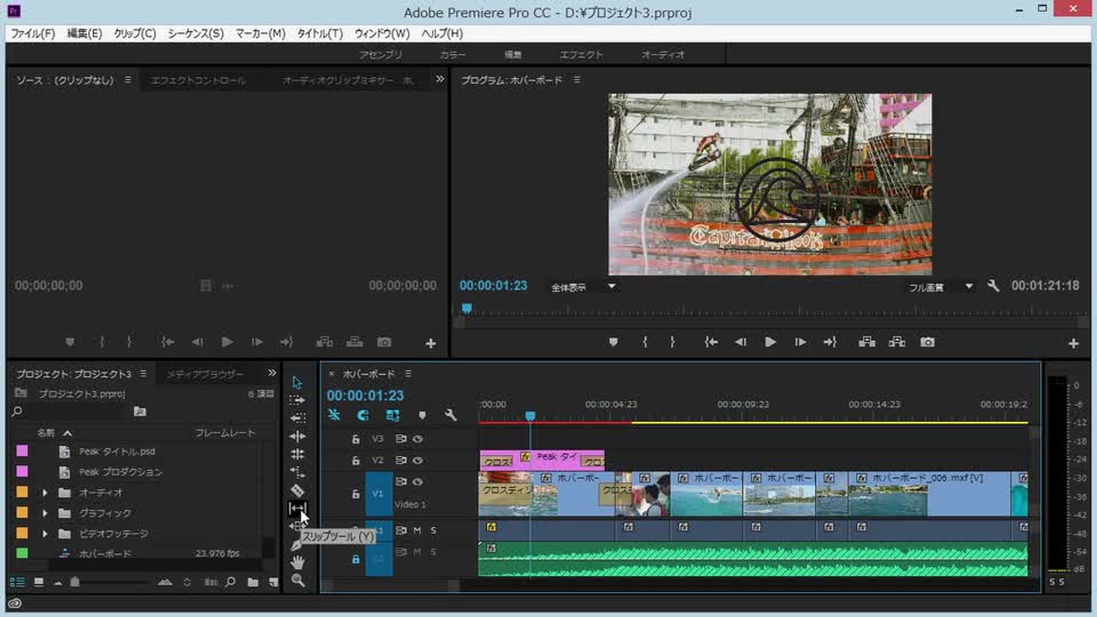Open program monitor button editor plus
Viewport: 1097px width, 617px height.
point(1074,343)
